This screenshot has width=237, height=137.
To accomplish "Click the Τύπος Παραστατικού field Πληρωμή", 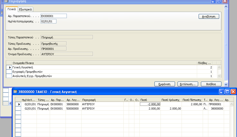I will point(67,37).
